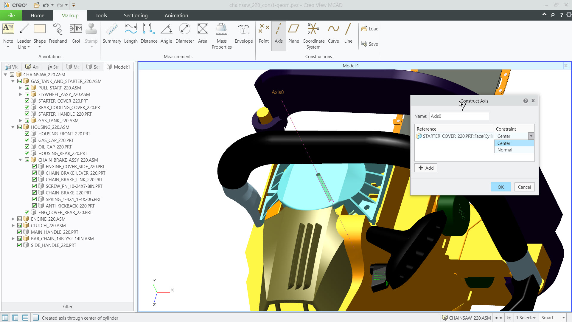Measure a Diameter

[x=185, y=33]
